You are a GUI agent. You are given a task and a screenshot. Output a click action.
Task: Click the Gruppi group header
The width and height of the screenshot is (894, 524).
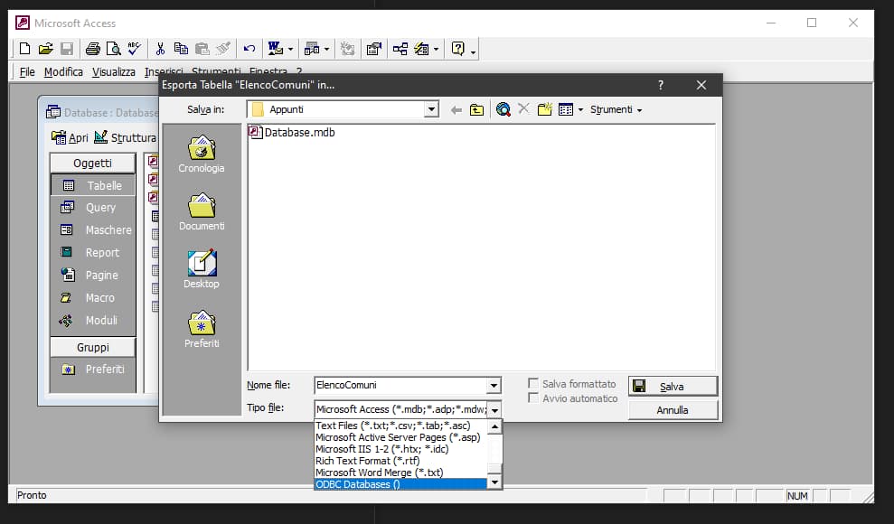93,348
